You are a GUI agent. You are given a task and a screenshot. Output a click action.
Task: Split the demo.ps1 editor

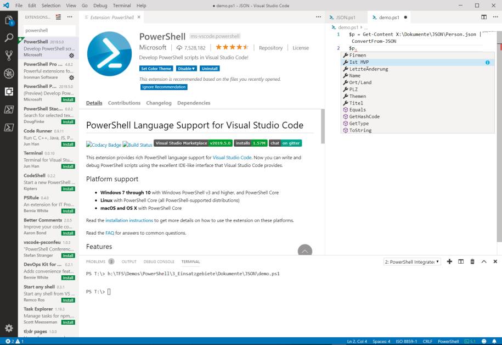pos(484,17)
